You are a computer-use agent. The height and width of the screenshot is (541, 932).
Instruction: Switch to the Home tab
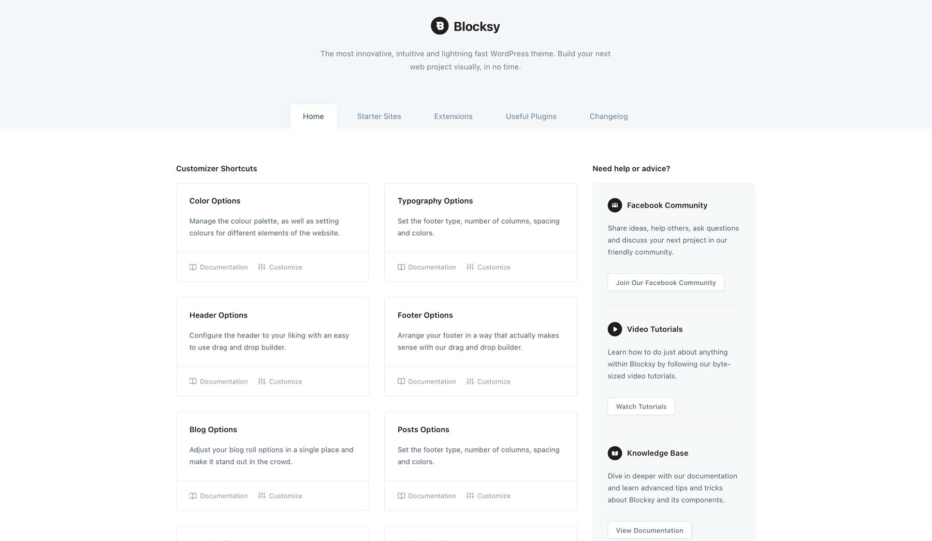point(313,116)
